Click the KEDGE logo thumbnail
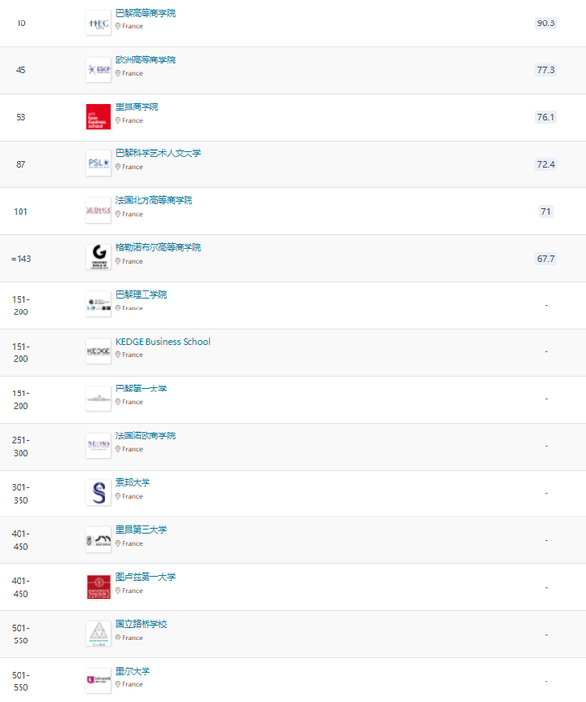Image resolution: width=586 pixels, height=702 pixels. pos(99,351)
